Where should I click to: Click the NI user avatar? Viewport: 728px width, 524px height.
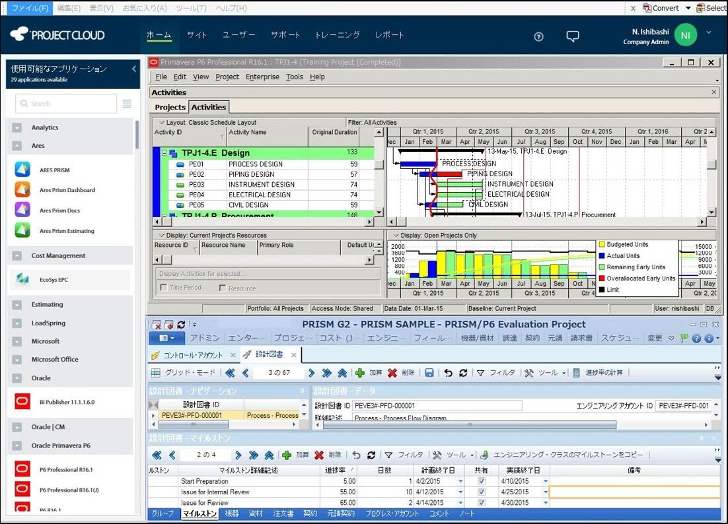[x=685, y=36]
